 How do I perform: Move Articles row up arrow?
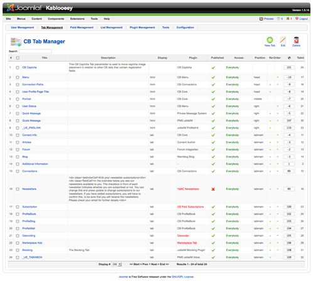tap(270, 142)
